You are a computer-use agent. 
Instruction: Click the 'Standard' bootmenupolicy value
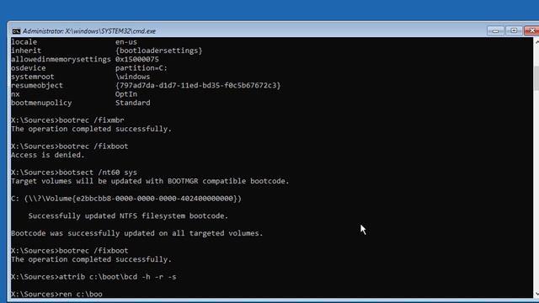(133, 103)
